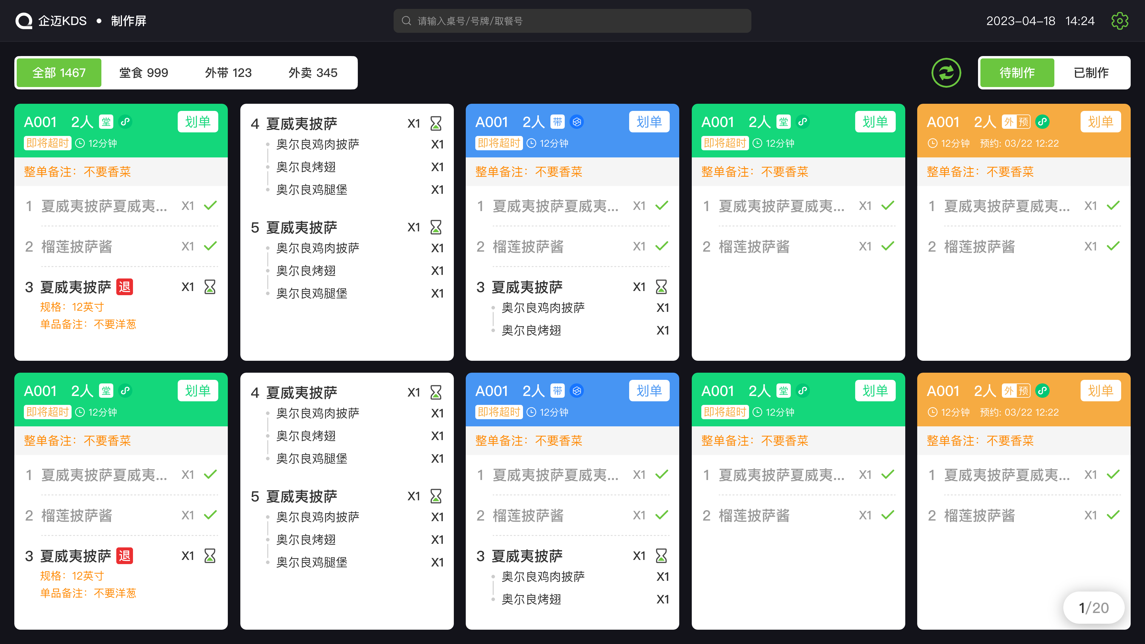Viewport: 1145px width, 644px height.
Task: Click hourglass for item 3 in bottom-row blue card
Action: point(661,555)
